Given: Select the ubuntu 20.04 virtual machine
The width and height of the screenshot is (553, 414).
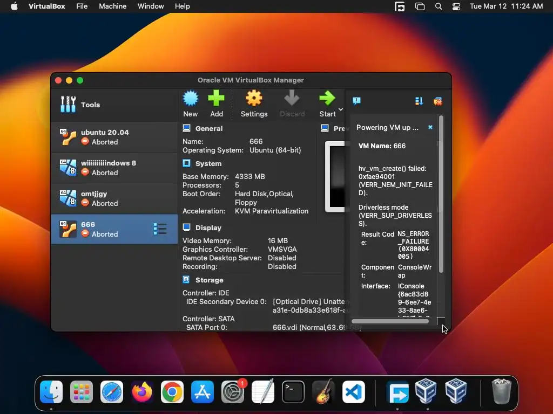Looking at the screenshot, I should [x=114, y=137].
